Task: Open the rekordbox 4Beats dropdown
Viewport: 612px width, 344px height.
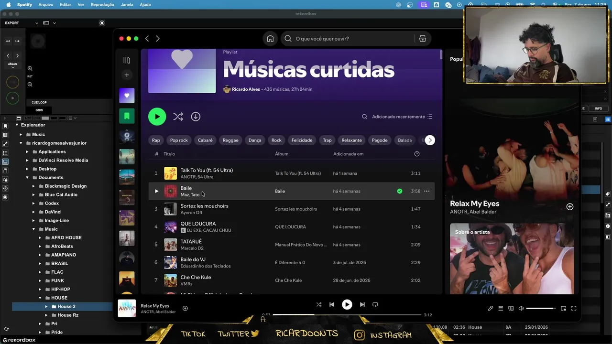Action: coord(13,66)
